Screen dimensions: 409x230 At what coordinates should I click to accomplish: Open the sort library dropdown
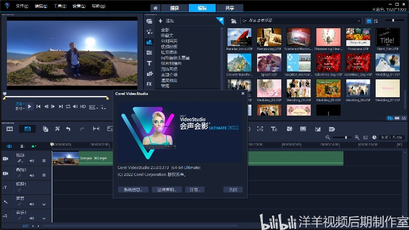[376, 21]
